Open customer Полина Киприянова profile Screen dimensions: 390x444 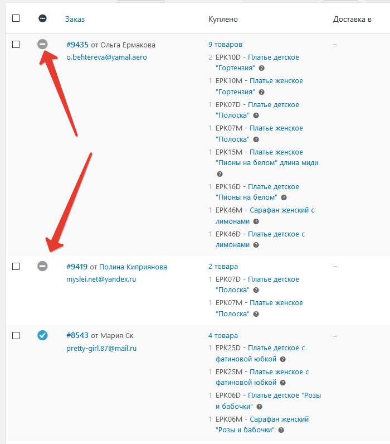[133, 267]
